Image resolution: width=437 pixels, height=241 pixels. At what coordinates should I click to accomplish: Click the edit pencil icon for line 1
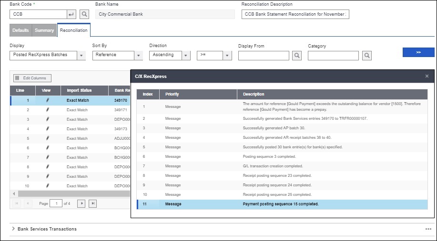coord(47,100)
